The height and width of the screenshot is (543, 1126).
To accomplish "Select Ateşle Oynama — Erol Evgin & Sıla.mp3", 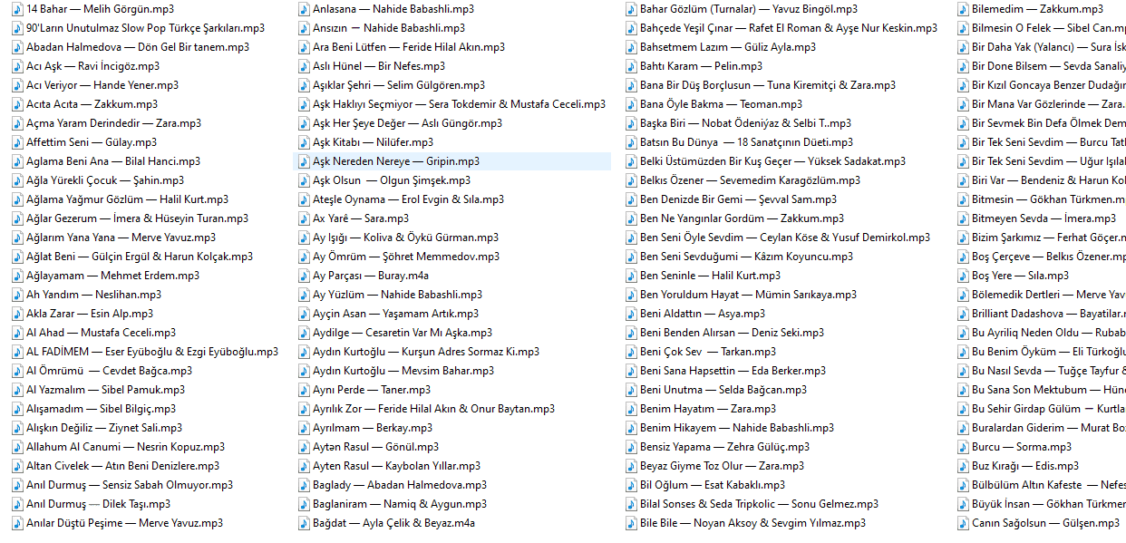I will click(409, 199).
